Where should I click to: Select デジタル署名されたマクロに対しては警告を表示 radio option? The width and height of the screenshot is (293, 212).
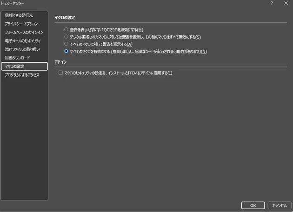(x=66, y=37)
